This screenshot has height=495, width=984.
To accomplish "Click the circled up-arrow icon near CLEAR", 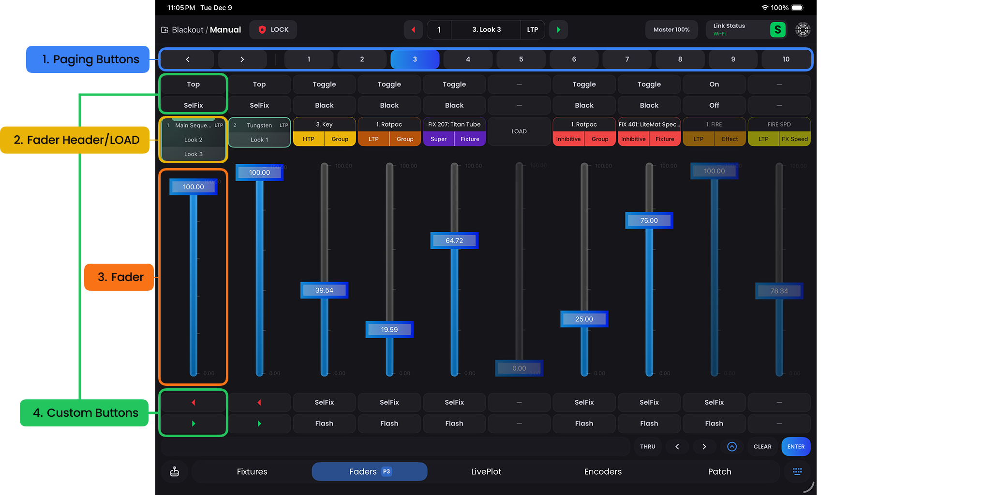I will click(732, 447).
